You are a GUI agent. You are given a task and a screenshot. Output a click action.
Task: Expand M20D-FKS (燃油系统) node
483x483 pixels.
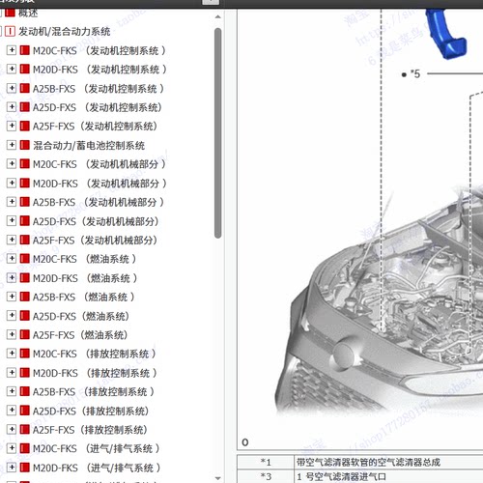point(12,277)
